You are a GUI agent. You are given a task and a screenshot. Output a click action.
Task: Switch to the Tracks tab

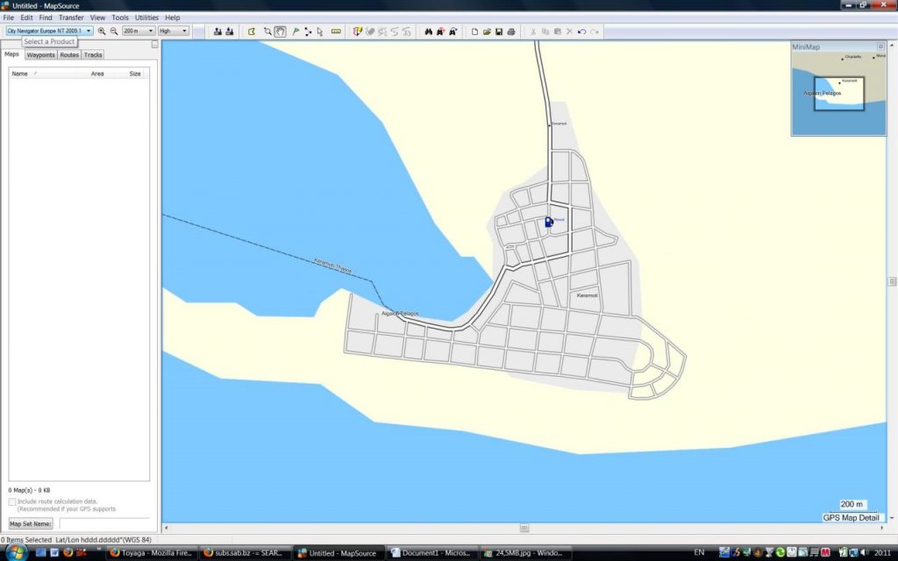click(93, 54)
